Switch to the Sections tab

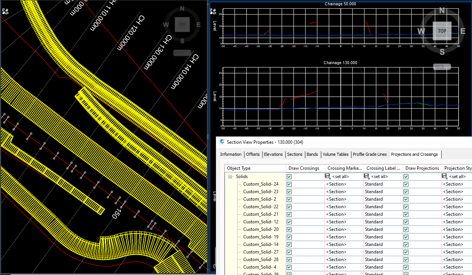pos(295,154)
